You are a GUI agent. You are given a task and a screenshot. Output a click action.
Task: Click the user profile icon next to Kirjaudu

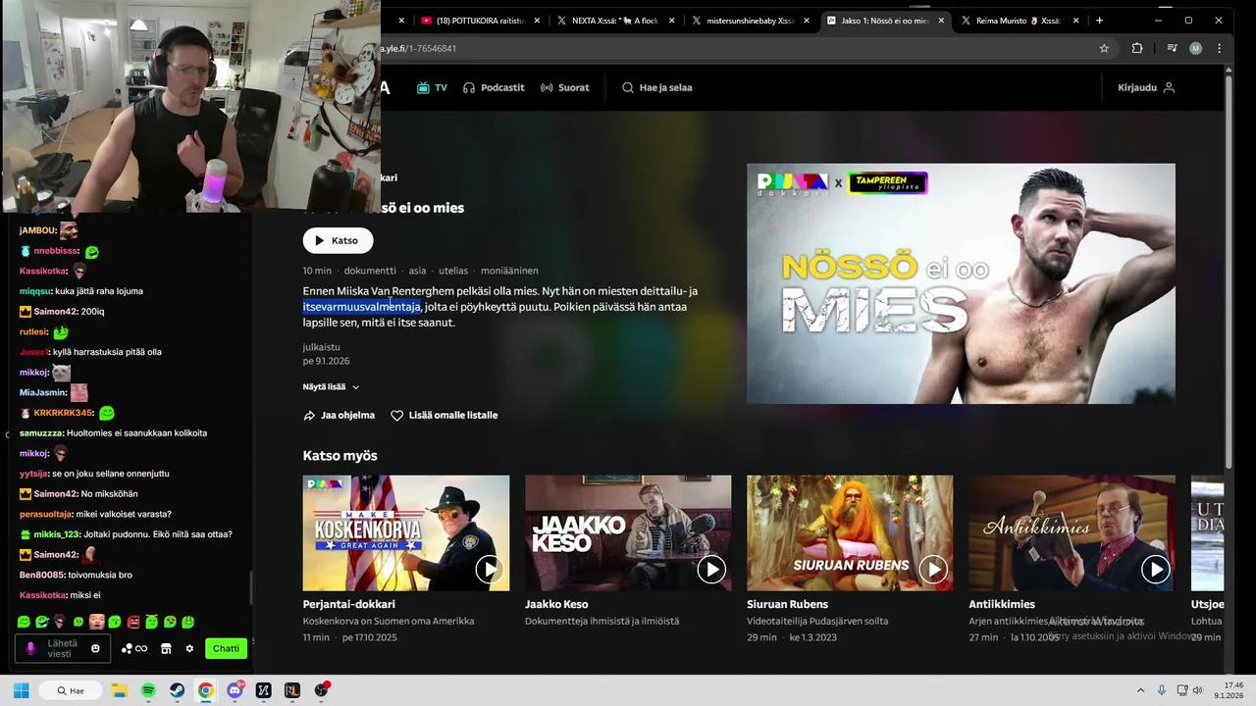point(1169,87)
